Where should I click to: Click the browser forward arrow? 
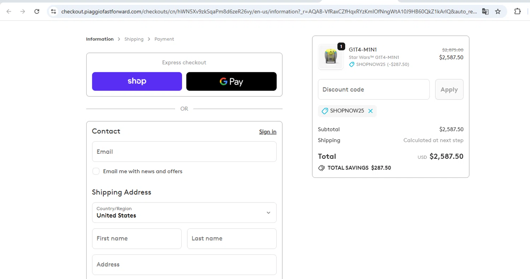point(23,11)
